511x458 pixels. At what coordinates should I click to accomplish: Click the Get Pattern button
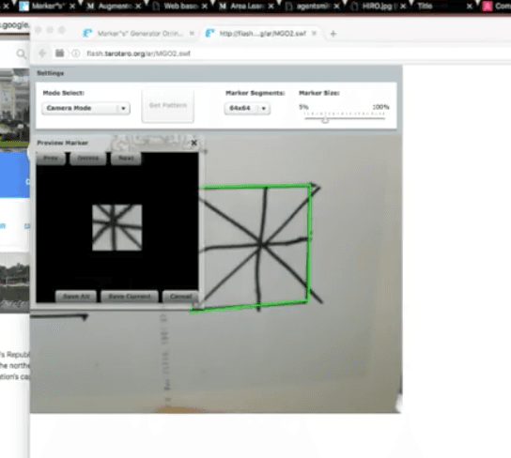[x=168, y=105]
